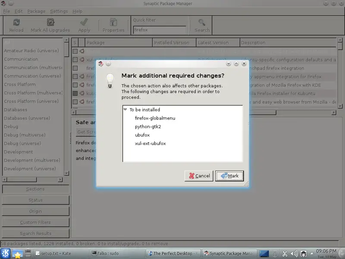Image resolution: width=345 pixels, height=259 pixels.
Task: Open the Klipper scissors tray icon
Action: pos(285,254)
